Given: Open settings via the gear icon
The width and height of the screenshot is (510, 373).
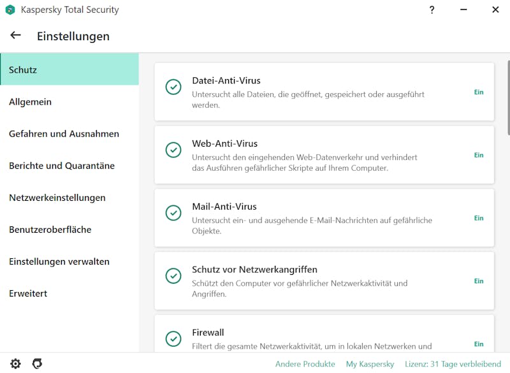Looking at the screenshot, I should (x=15, y=363).
